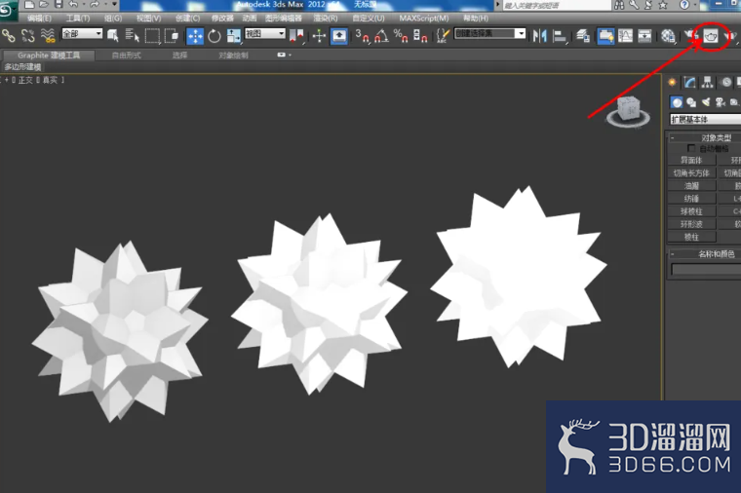This screenshot has width=741, height=493.
Task: Click the 切角长方体 object button
Action: pyautogui.click(x=691, y=172)
